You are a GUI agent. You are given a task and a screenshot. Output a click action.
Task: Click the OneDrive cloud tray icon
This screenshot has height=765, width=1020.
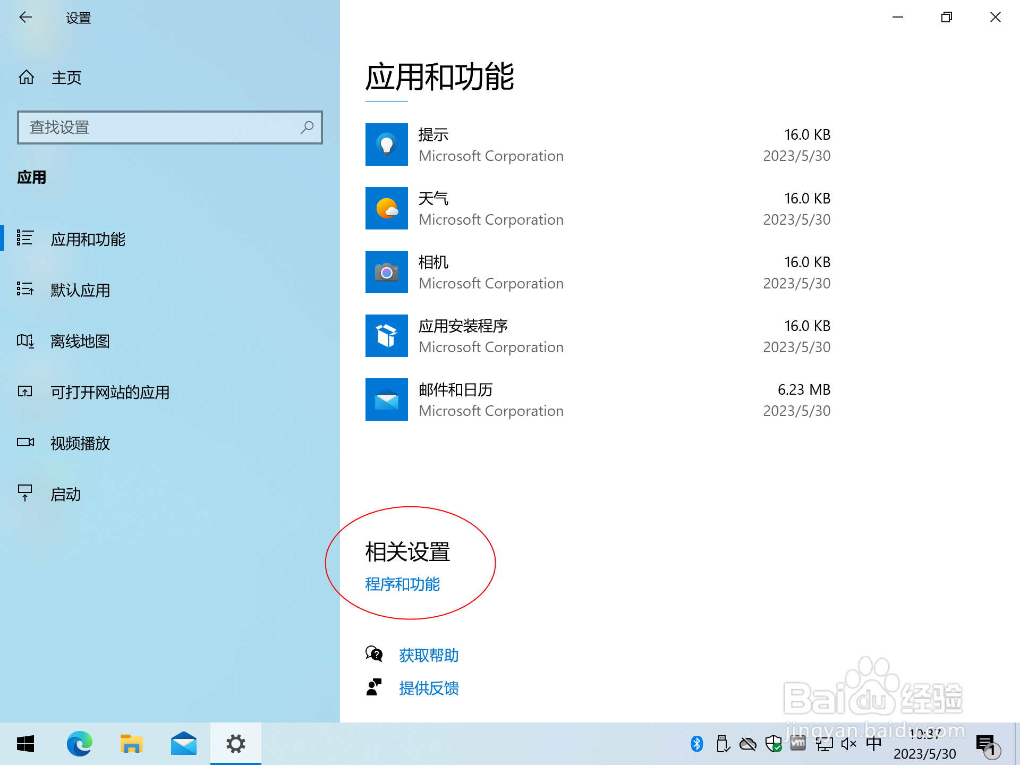click(x=748, y=744)
